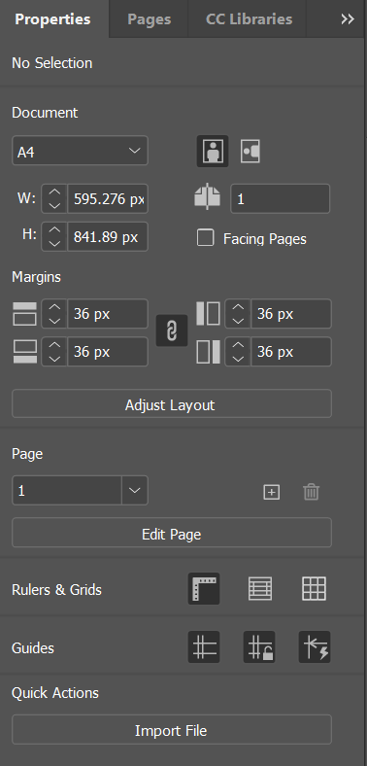Increase the document width stepper up arrow
This screenshot has height=766, width=367.
pyautogui.click(x=54, y=192)
